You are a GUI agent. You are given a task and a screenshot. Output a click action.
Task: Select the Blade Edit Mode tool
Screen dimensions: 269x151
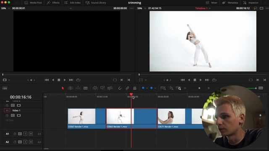[85, 88]
